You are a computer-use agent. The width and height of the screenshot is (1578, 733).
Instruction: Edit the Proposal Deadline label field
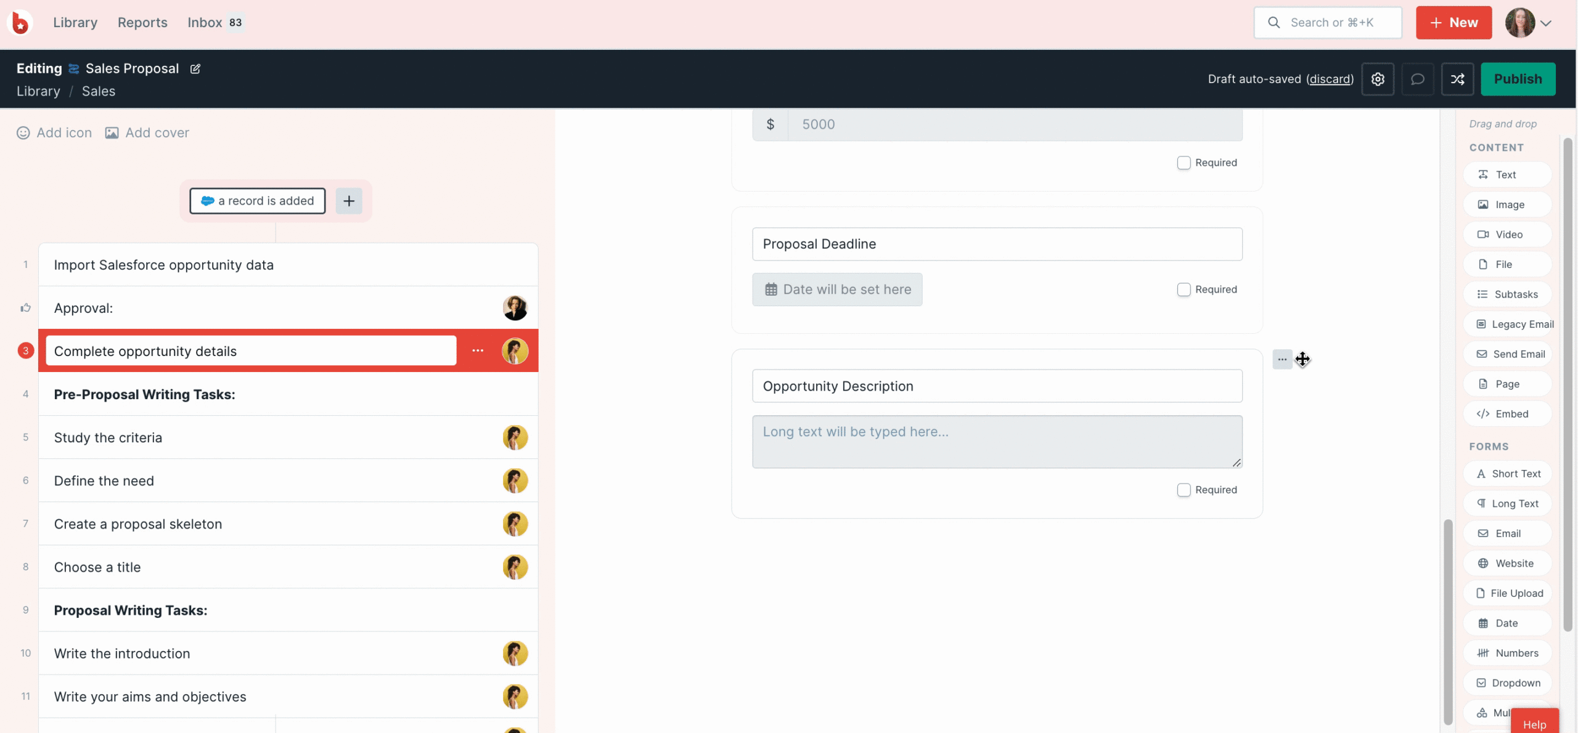coord(997,244)
